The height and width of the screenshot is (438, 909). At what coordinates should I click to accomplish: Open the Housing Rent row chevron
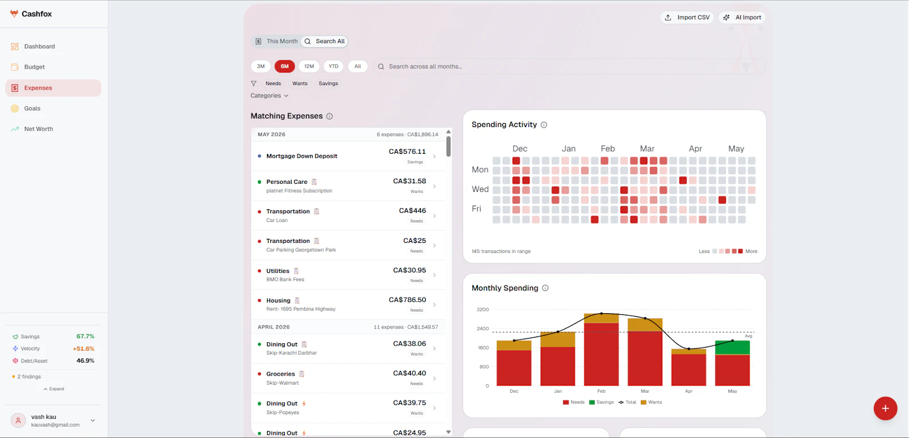435,305
